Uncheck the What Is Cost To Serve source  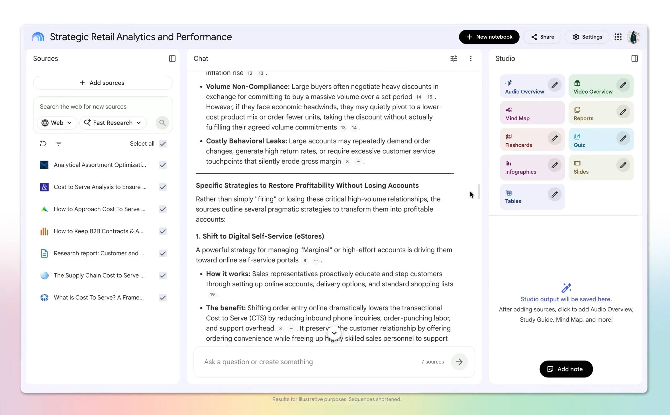point(163,297)
